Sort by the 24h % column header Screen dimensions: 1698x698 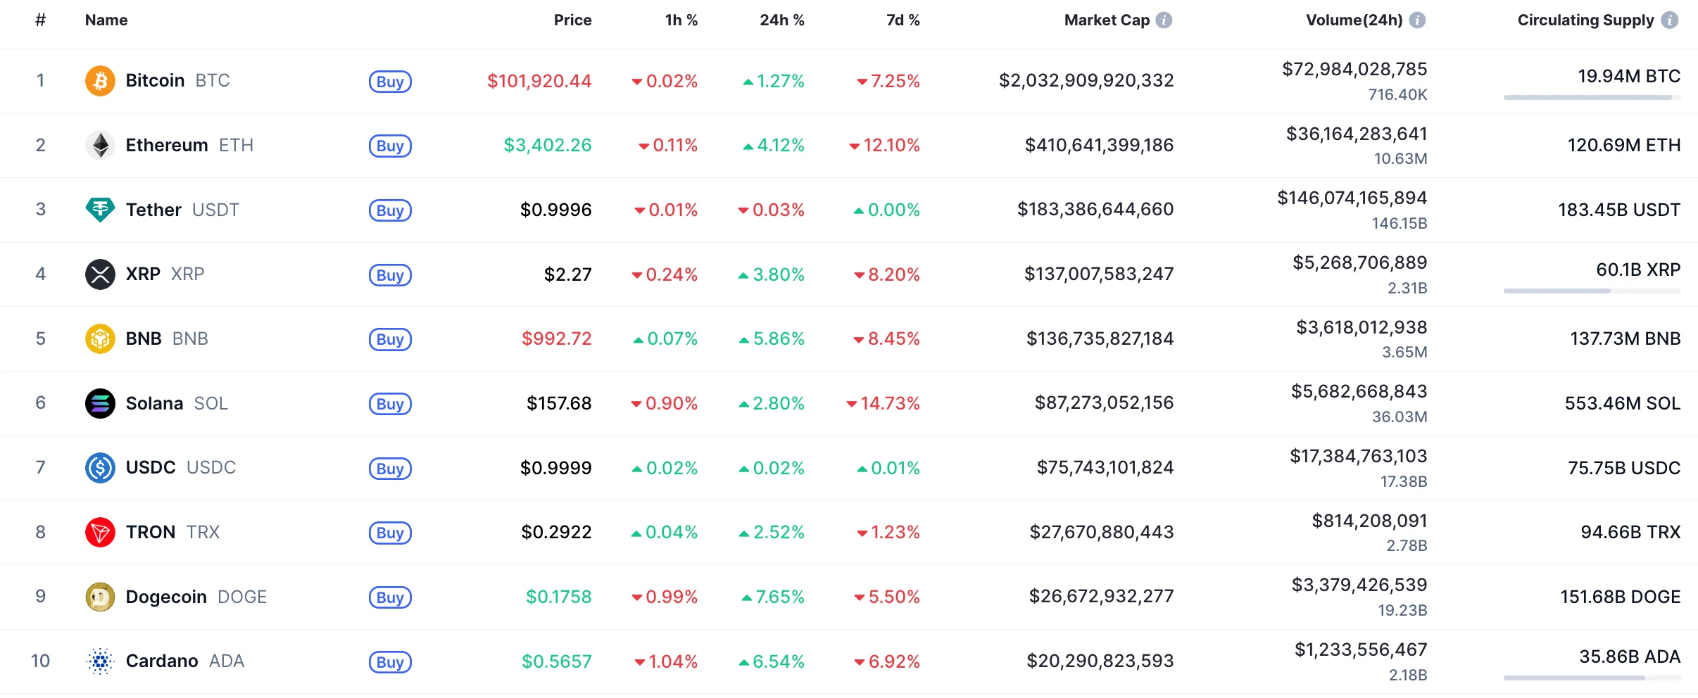click(x=781, y=20)
